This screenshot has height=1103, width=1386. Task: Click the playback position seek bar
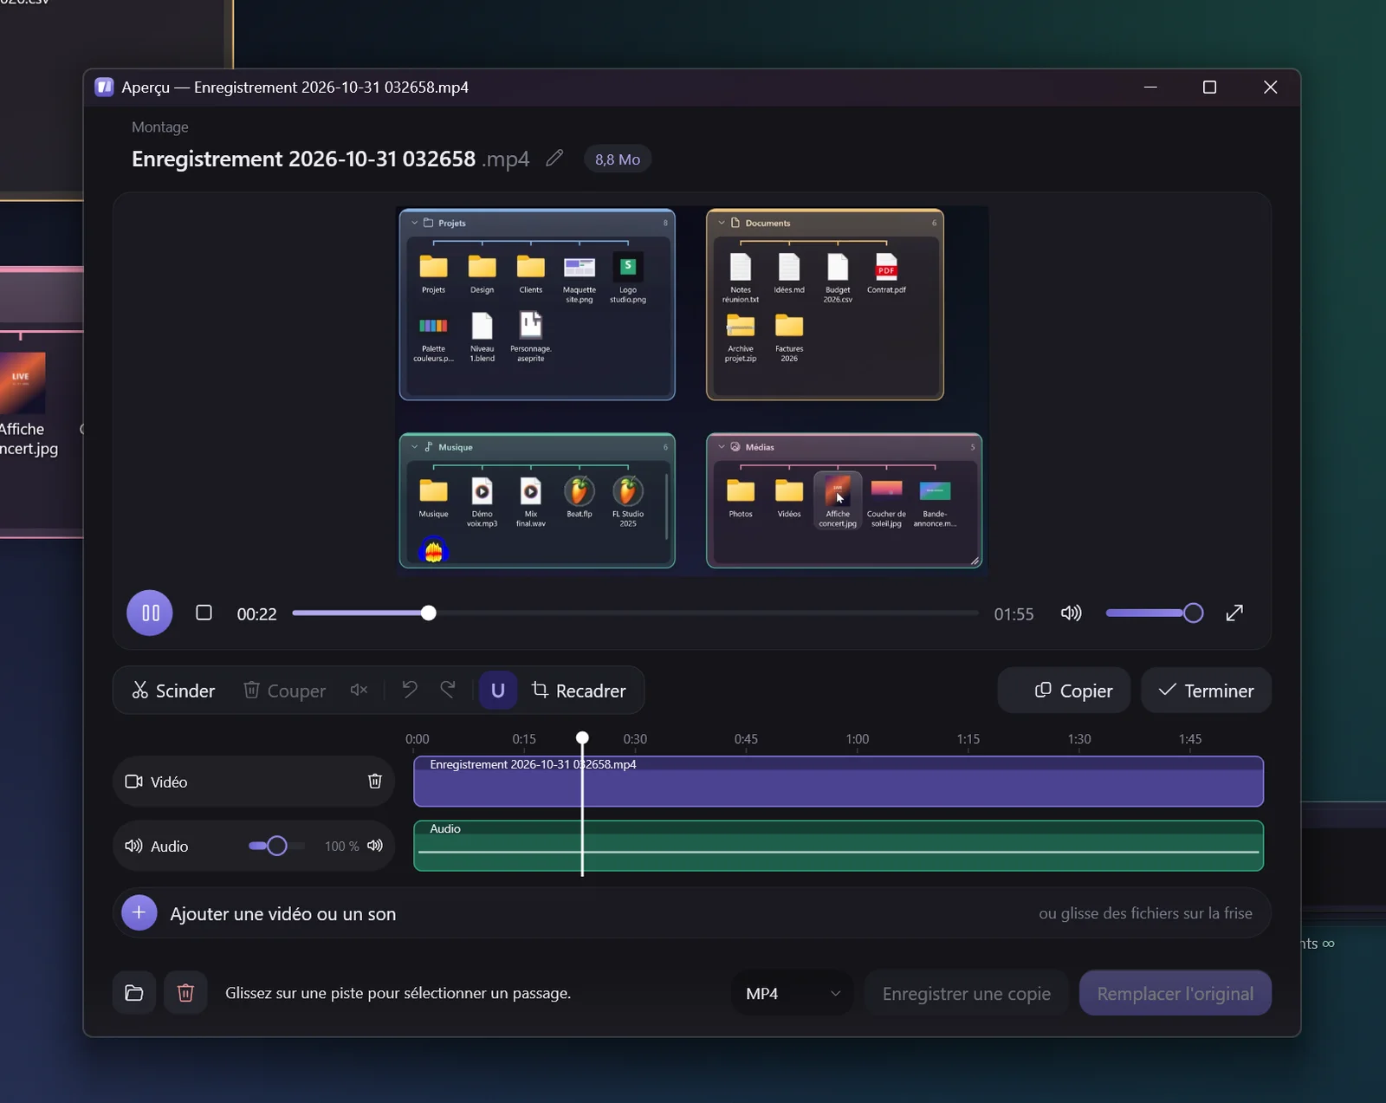click(x=635, y=613)
